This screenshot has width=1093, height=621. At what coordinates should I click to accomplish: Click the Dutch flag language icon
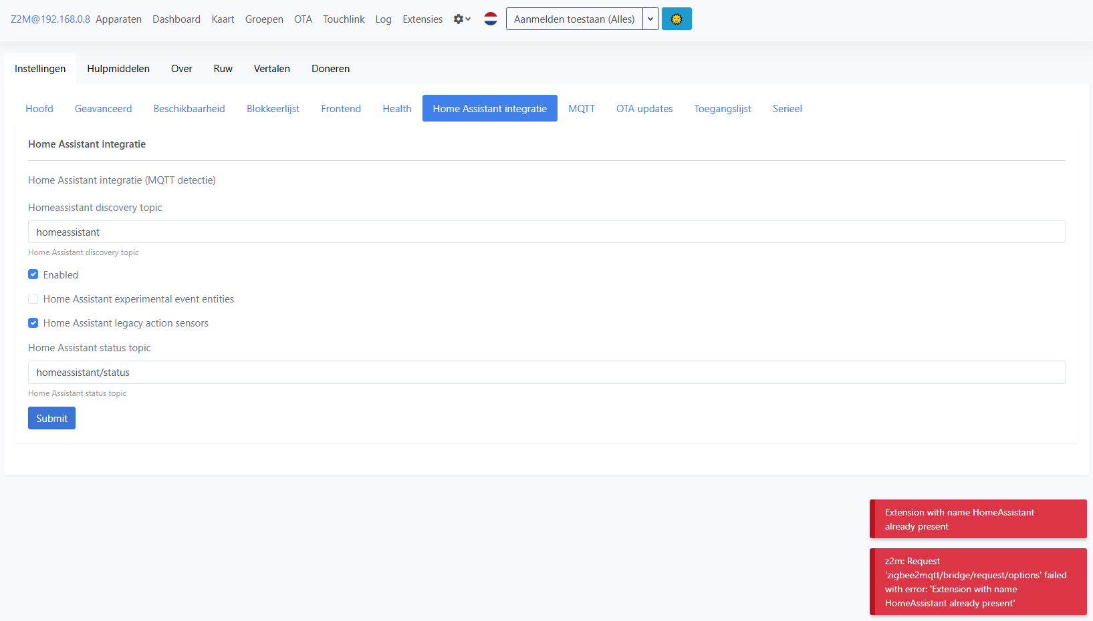coord(491,19)
